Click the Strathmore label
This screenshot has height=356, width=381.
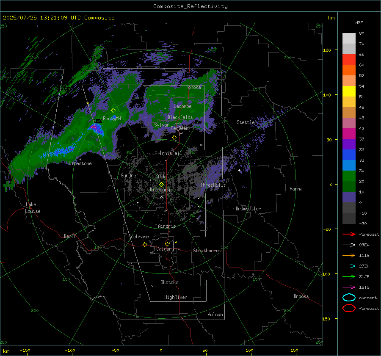click(206, 251)
